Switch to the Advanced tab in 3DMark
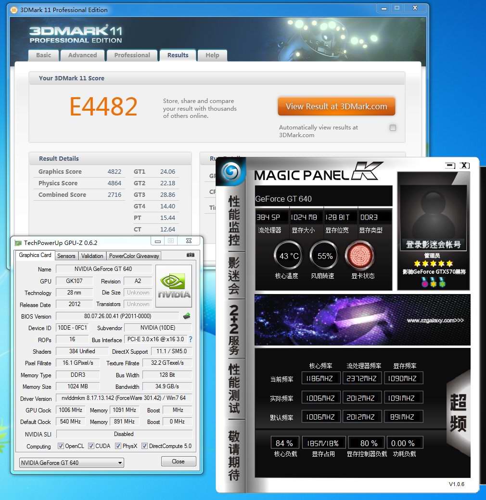Screen dimensions: 486x500 [x=82, y=55]
